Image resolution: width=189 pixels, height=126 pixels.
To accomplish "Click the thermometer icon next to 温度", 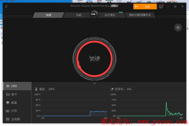I will coord(36,89).
